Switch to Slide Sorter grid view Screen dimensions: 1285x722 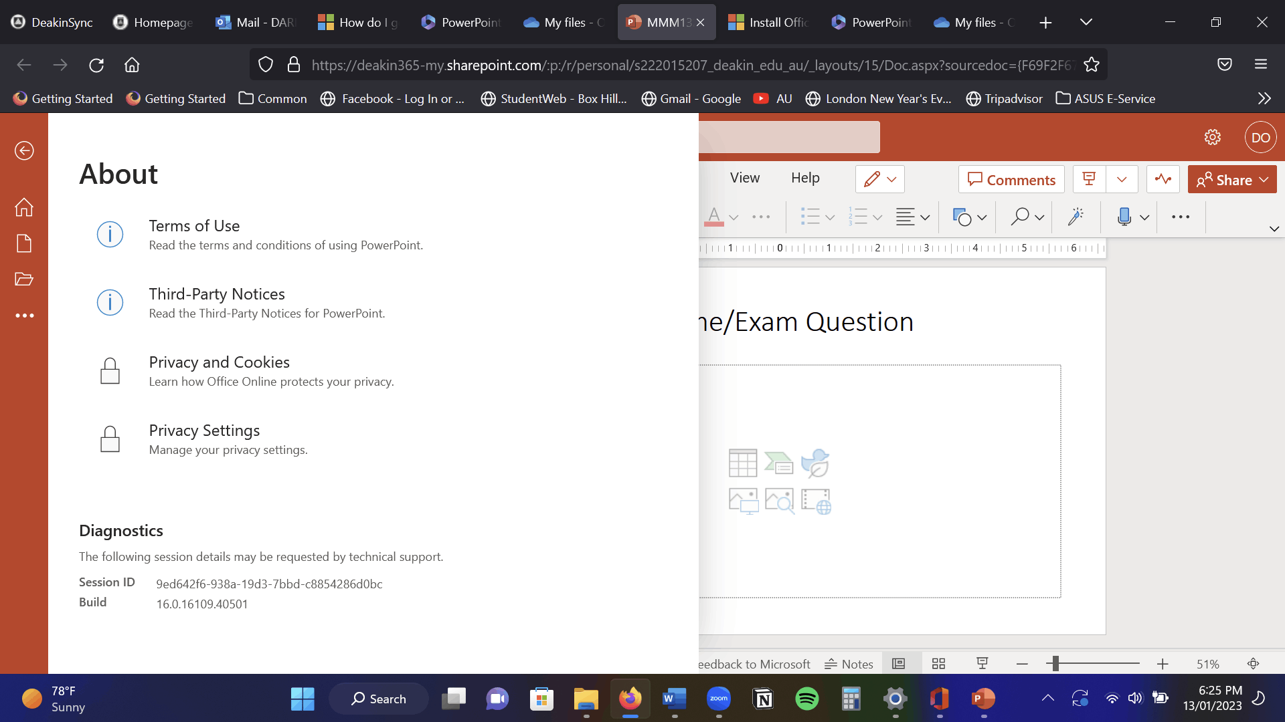tap(939, 664)
